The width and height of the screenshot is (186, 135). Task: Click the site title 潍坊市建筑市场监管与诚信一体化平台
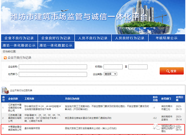(x=79, y=17)
